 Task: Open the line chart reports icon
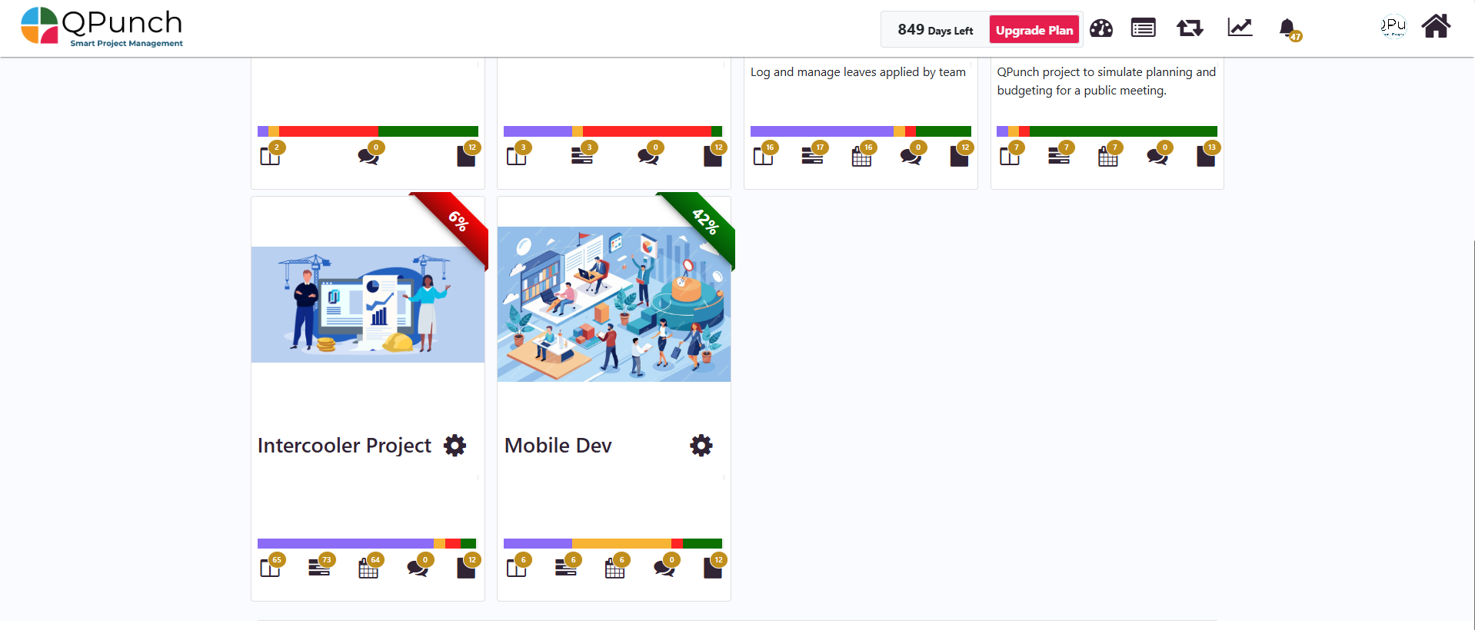(x=1240, y=28)
